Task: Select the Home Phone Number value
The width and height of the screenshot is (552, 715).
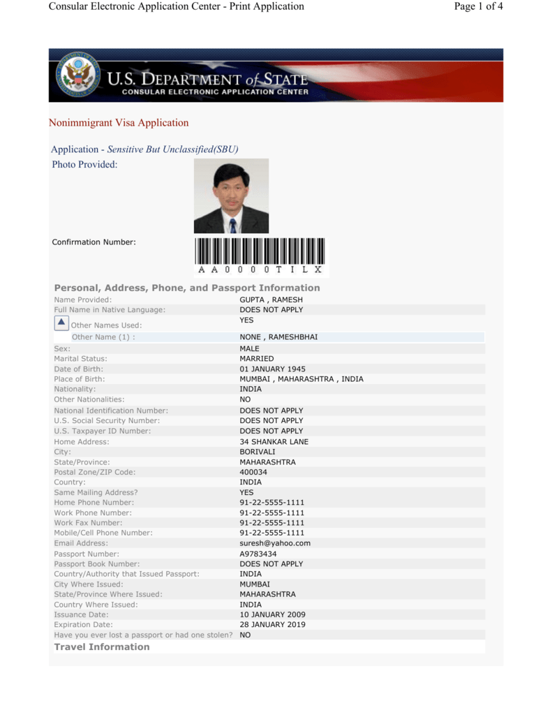Action: [x=271, y=503]
